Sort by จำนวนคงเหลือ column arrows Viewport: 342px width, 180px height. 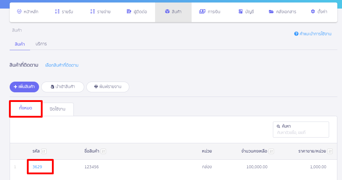point(271,151)
